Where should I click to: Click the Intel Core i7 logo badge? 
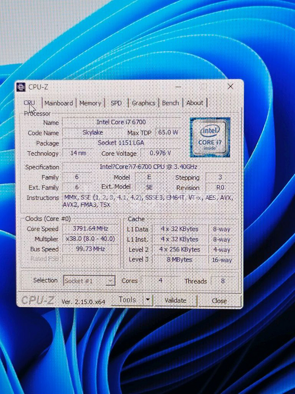tap(210, 137)
